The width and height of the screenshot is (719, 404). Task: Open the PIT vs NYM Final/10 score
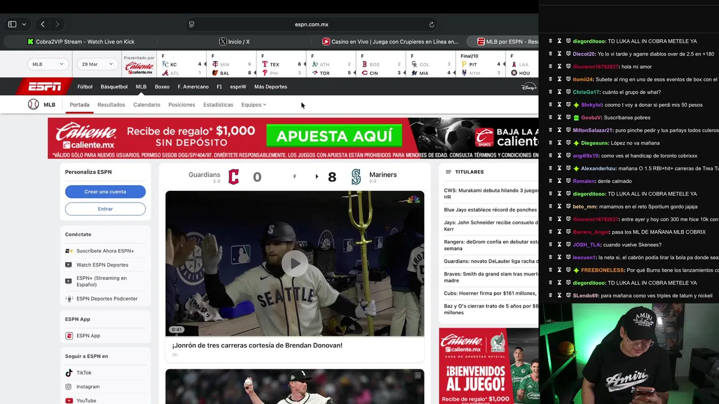480,65
